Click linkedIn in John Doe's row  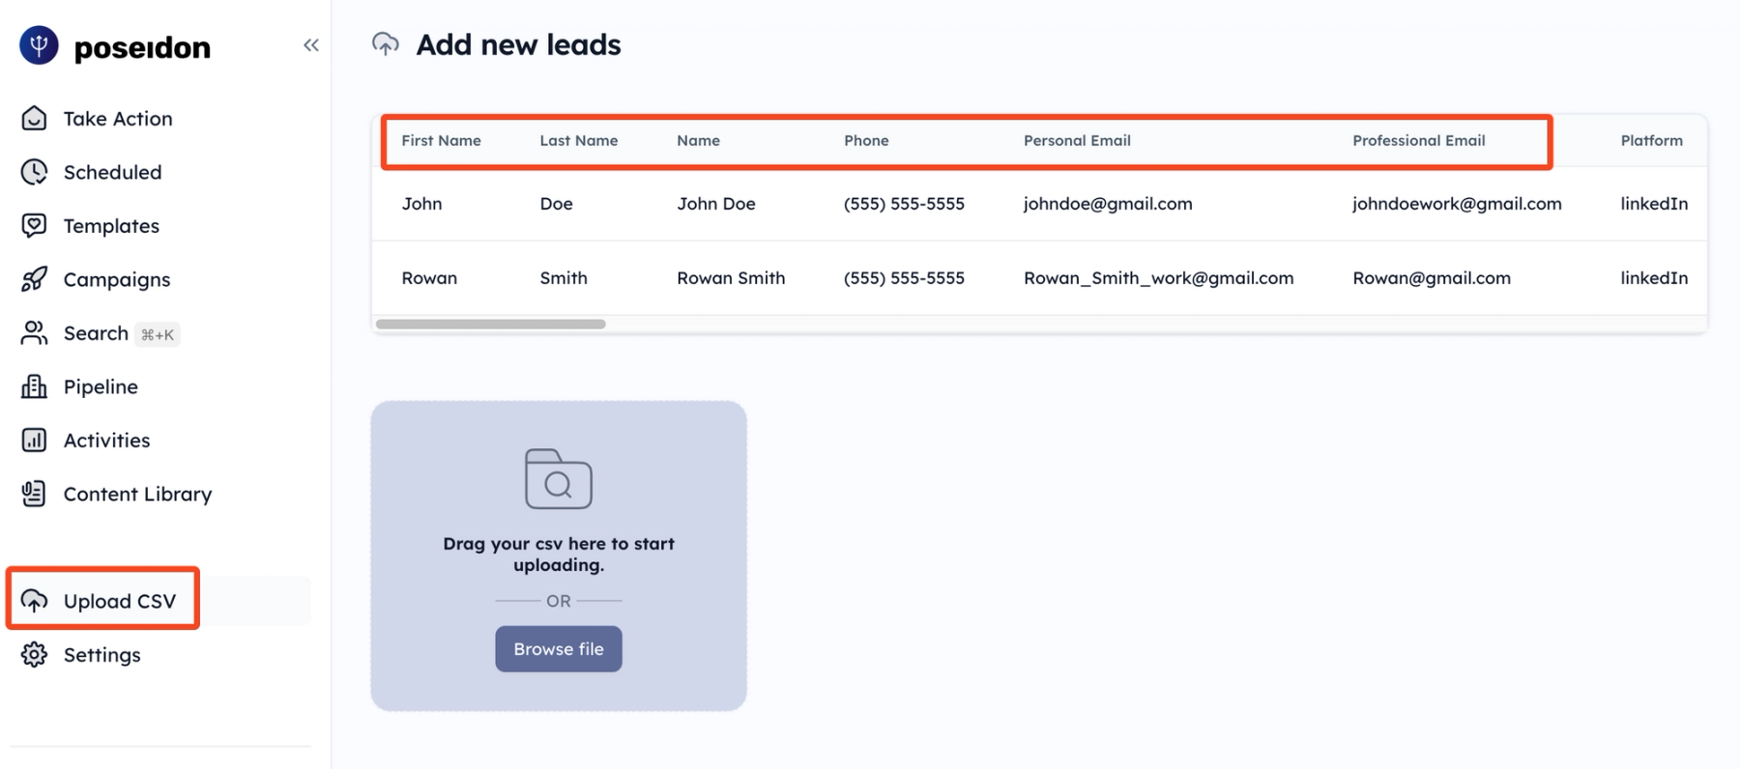(x=1654, y=203)
